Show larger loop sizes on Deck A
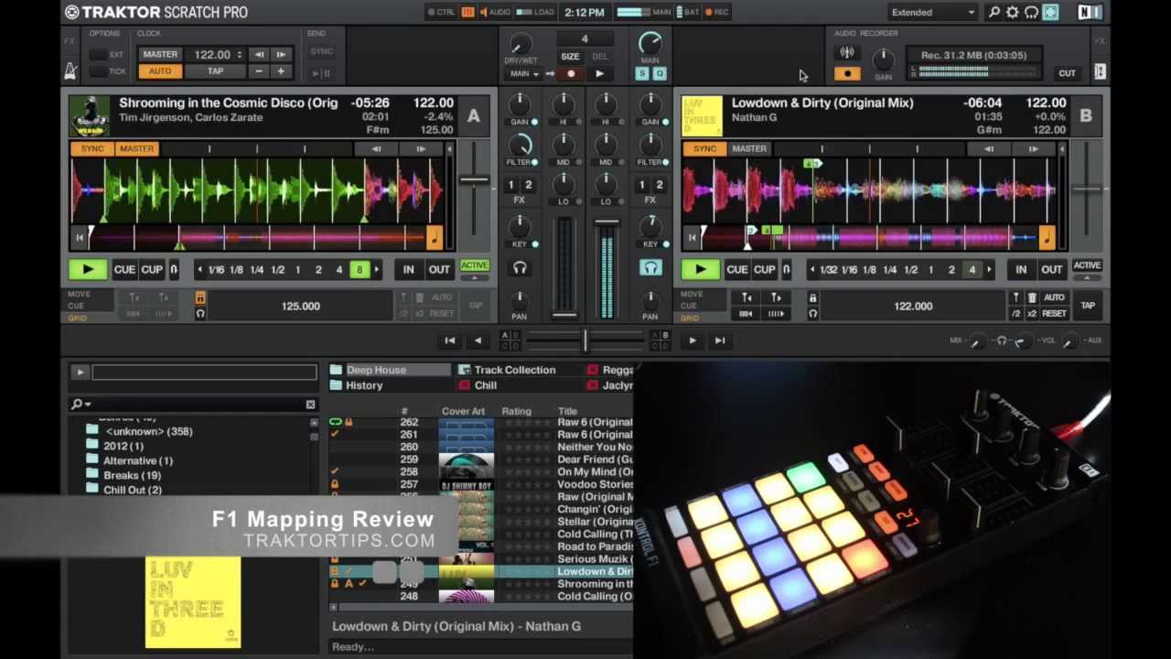The height and width of the screenshot is (659, 1171). coord(376,270)
